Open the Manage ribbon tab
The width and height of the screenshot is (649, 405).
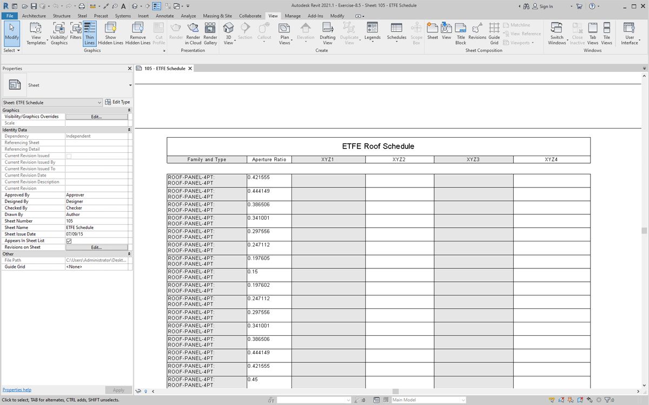point(293,16)
